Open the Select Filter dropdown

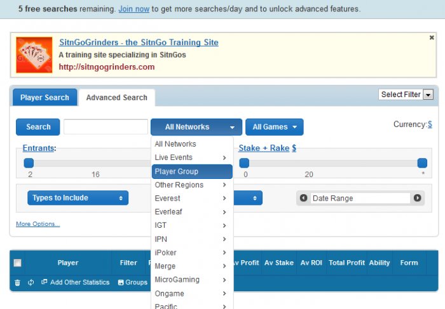tap(406, 95)
